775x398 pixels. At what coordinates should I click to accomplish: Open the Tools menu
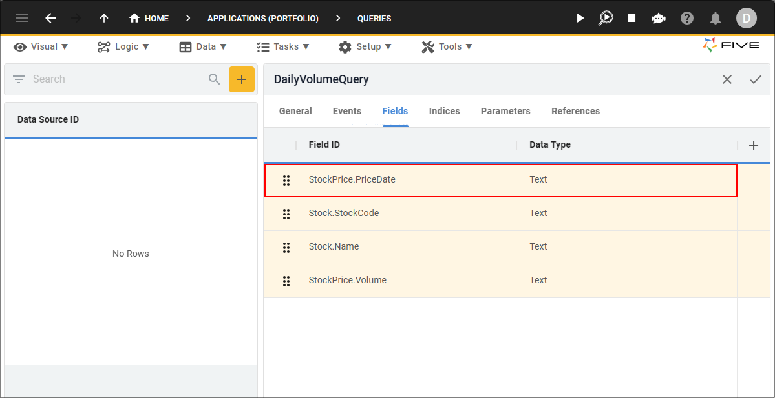[x=447, y=47]
